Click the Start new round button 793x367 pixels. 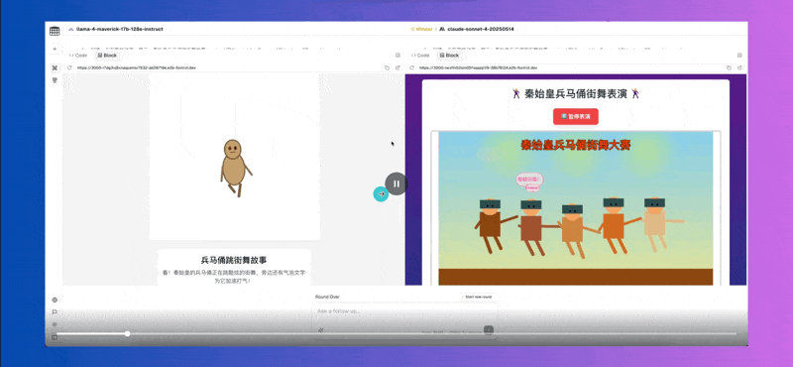[x=477, y=297]
